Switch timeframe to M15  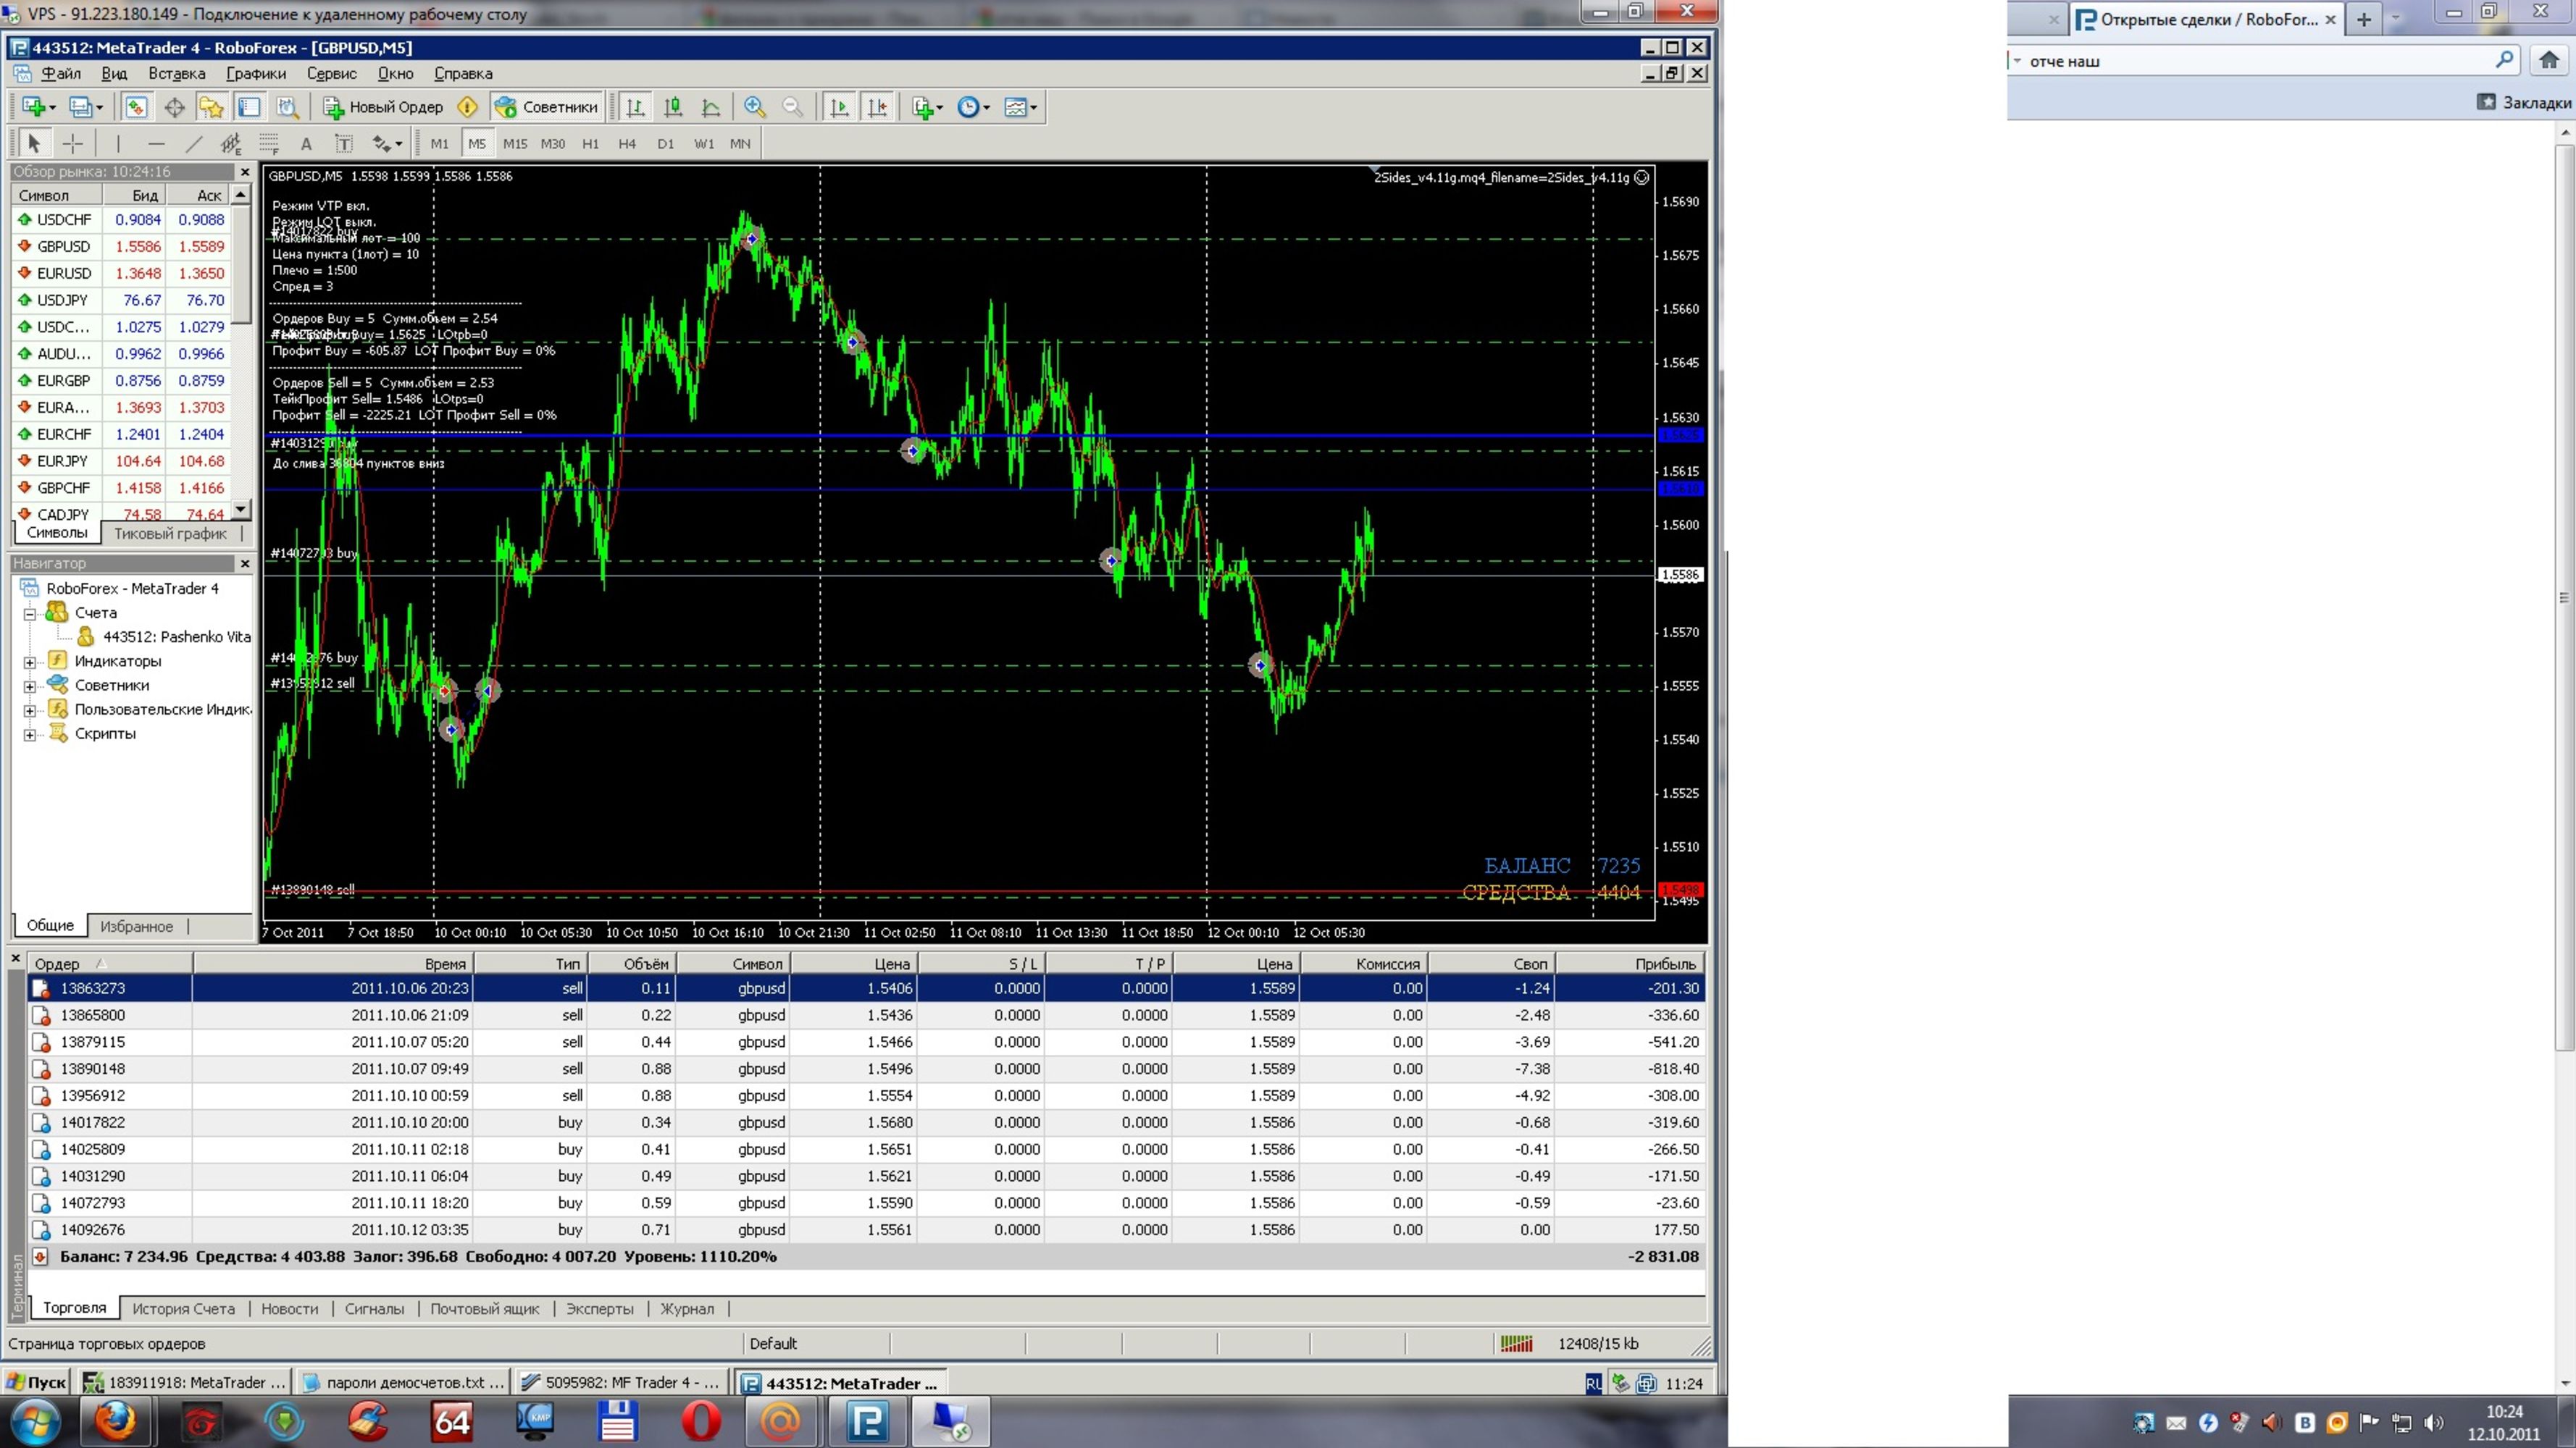tap(515, 144)
